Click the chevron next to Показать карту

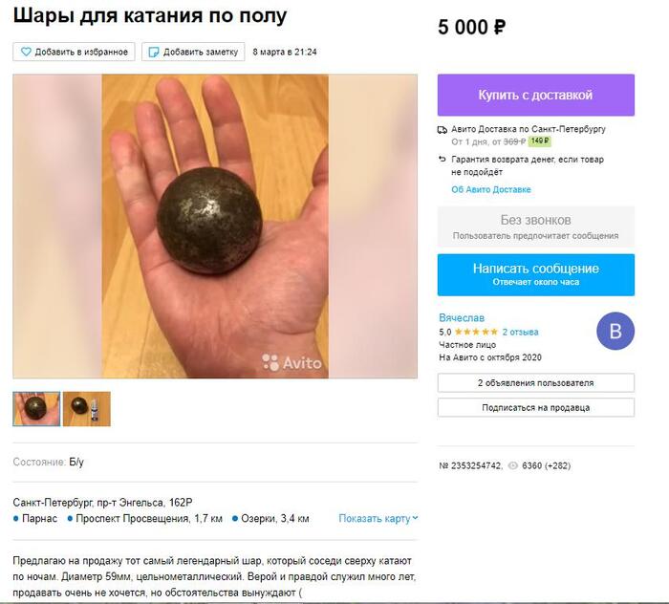(x=415, y=518)
